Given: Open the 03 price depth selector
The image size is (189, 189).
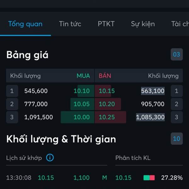Looking at the screenshot, I should [176, 54].
